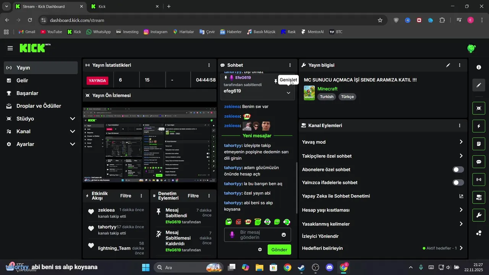Open Windows Start menu

tap(146, 267)
